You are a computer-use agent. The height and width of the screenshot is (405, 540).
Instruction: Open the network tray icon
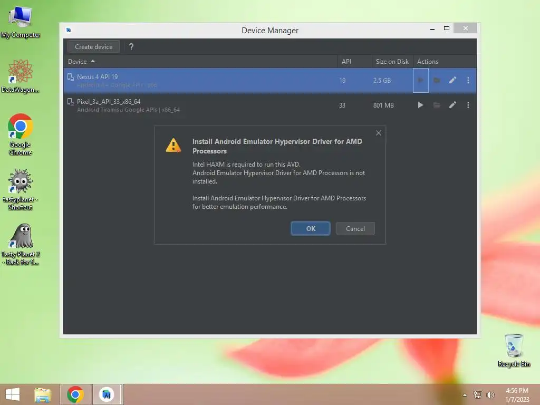(478, 394)
